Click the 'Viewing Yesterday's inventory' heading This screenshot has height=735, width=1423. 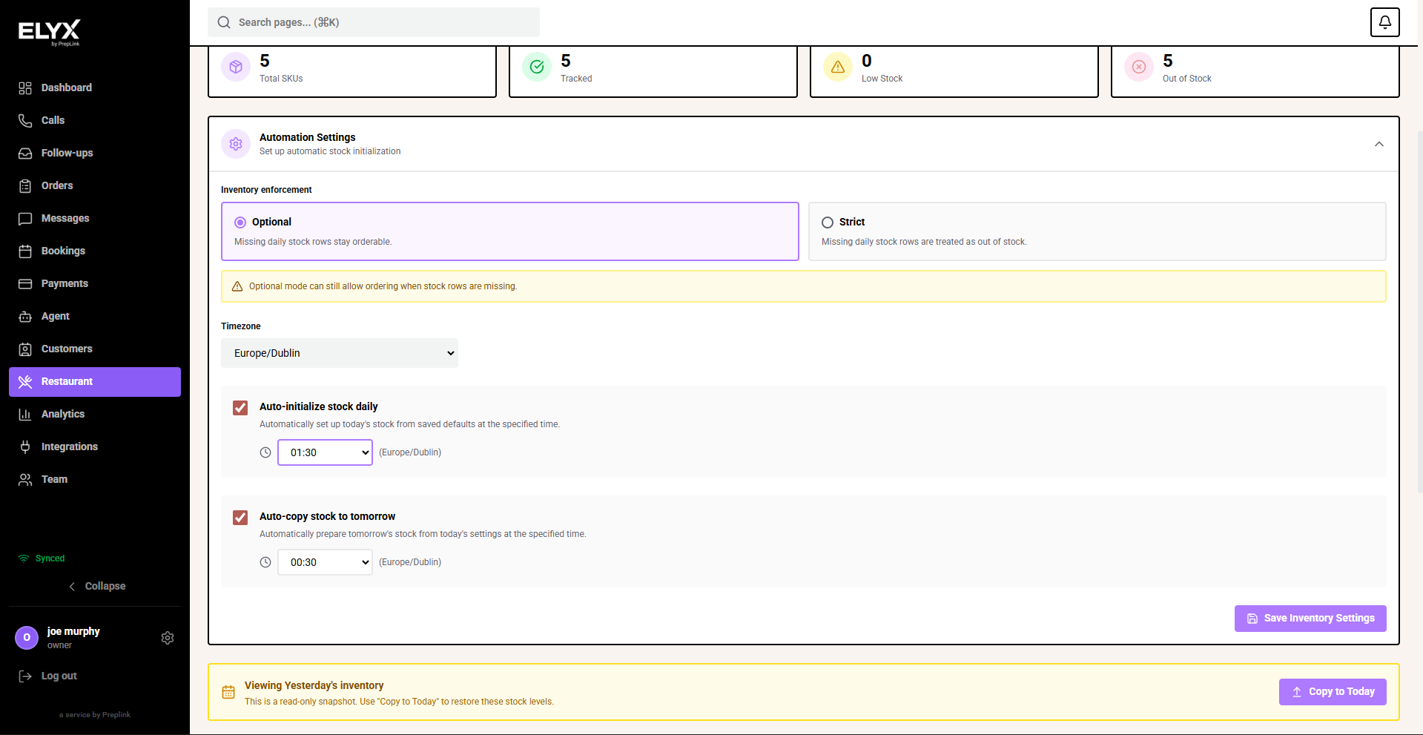click(x=314, y=685)
